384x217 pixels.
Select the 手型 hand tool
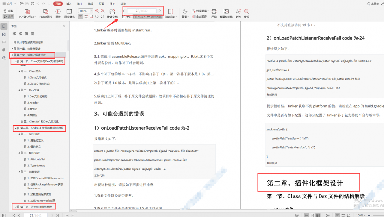tap(8, 11)
